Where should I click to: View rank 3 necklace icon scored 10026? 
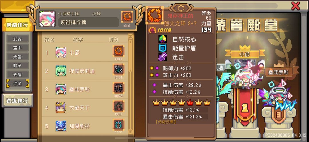point(118,88)
